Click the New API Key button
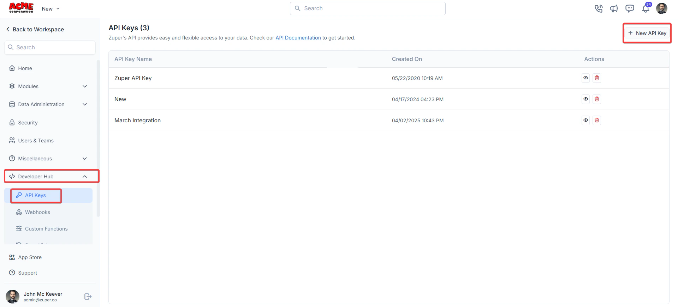This screenshot has height=307, width=678. coord(647,33)
